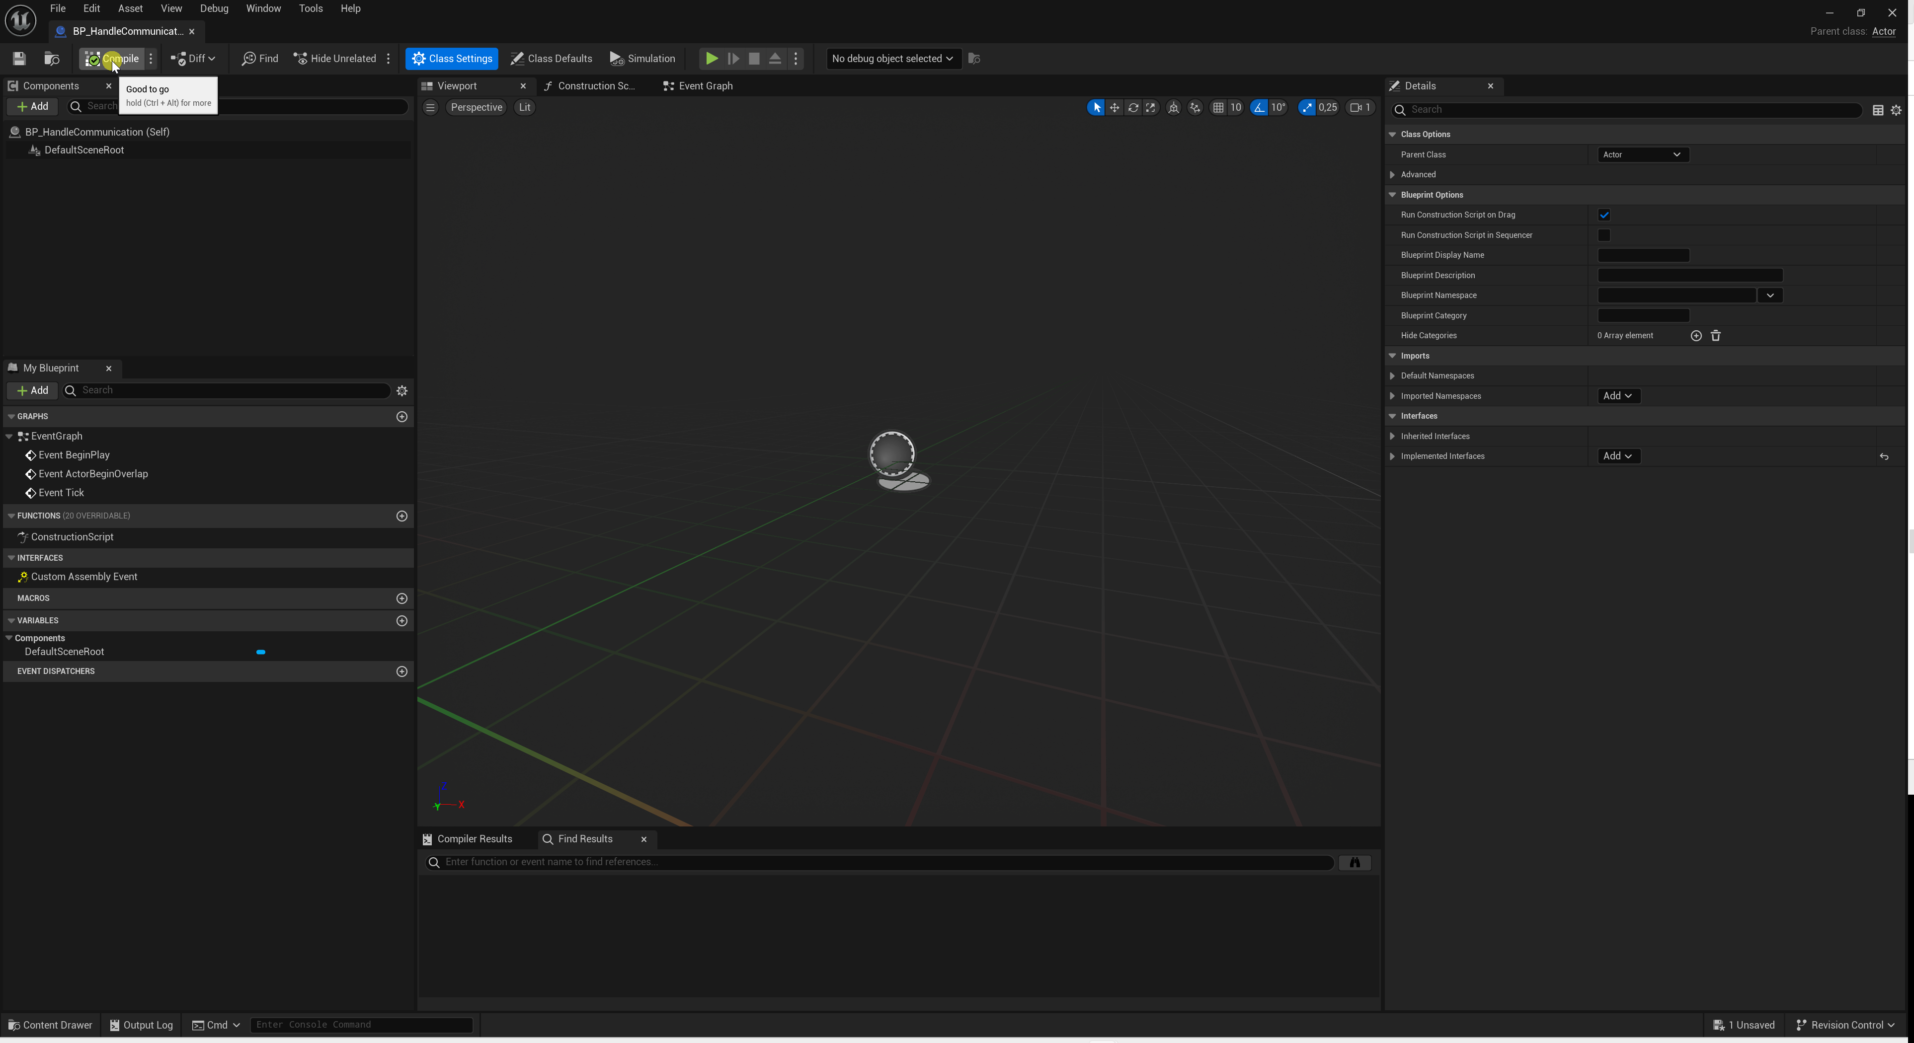Click trash icon next to Hide Categories

pos(1716,336)
